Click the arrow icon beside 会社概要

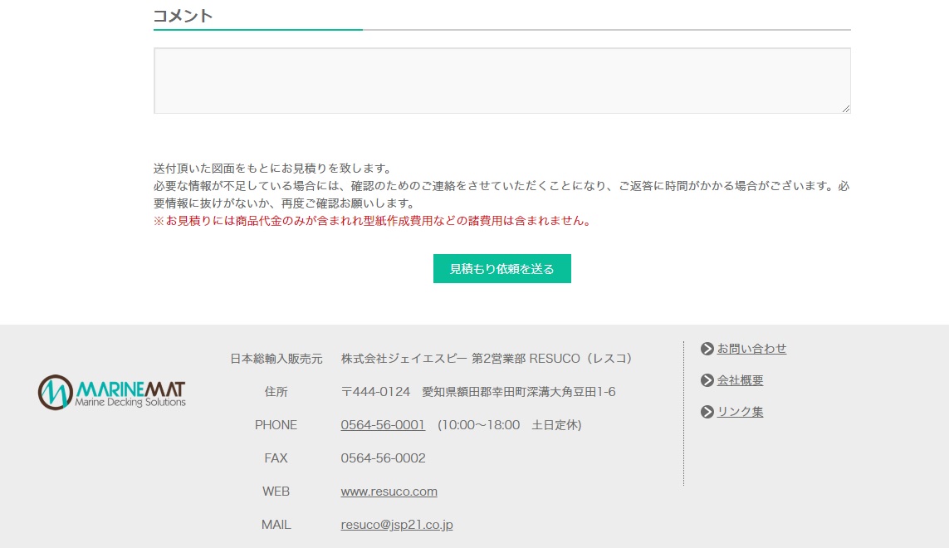(707, 380)
